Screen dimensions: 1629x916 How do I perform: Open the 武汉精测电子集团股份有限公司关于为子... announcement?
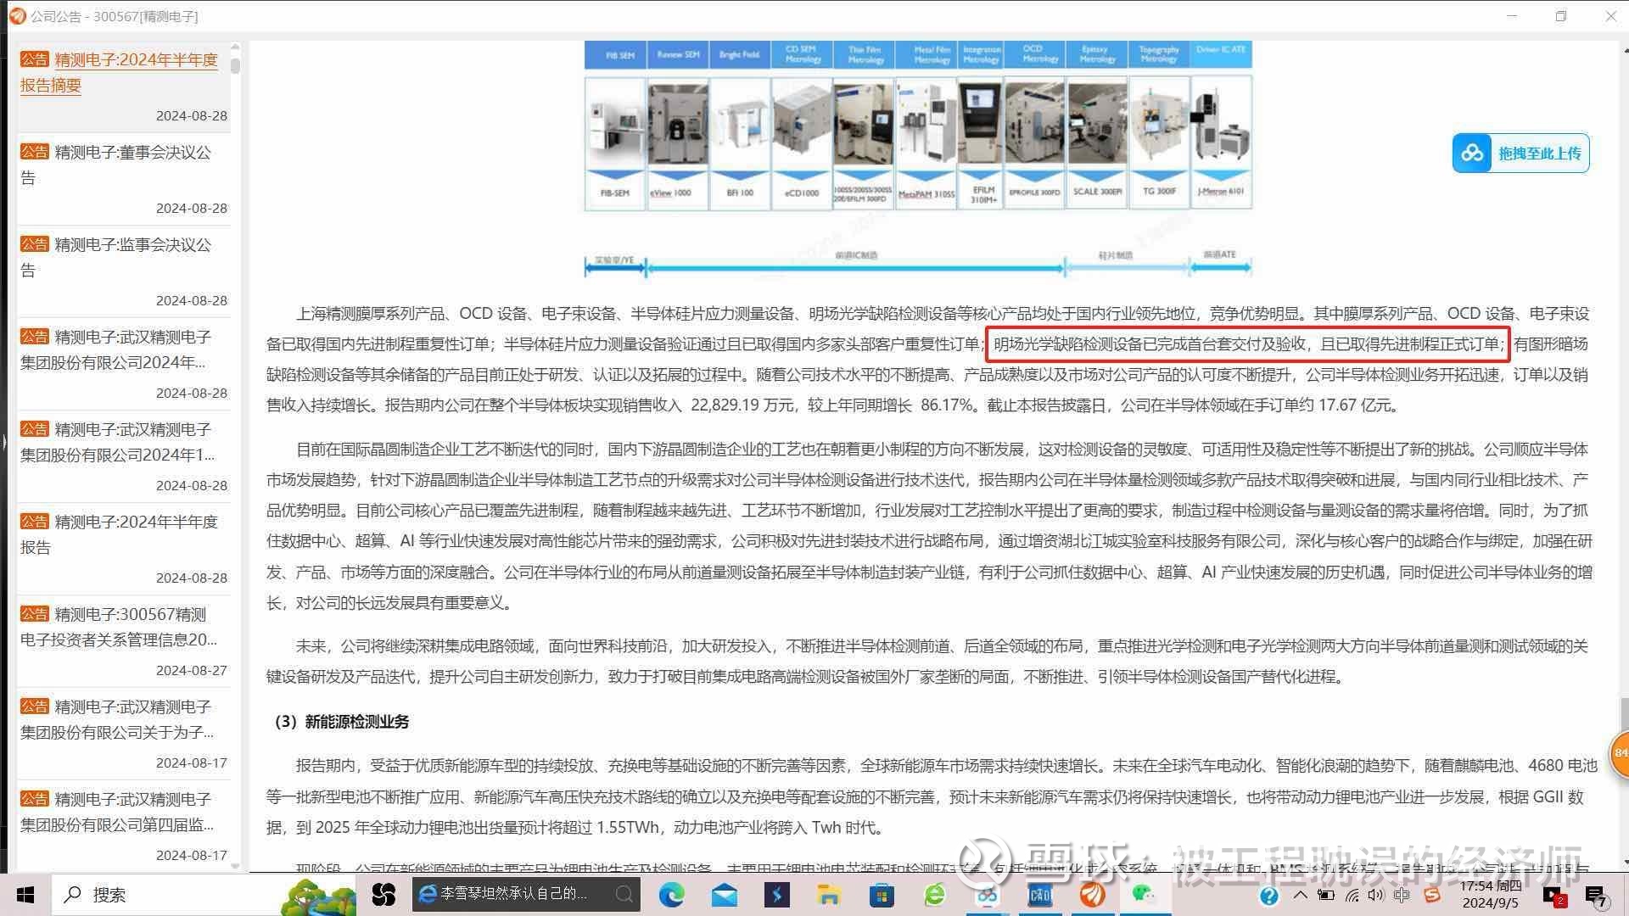click(x=117, y=719)
